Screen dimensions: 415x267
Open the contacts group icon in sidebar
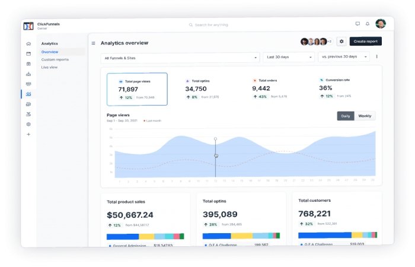tap(28, 84)
